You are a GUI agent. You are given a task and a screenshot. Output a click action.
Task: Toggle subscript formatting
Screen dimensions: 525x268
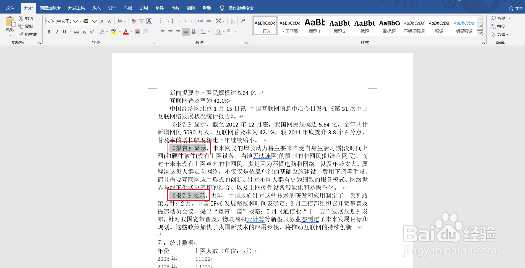pos(84,32)
